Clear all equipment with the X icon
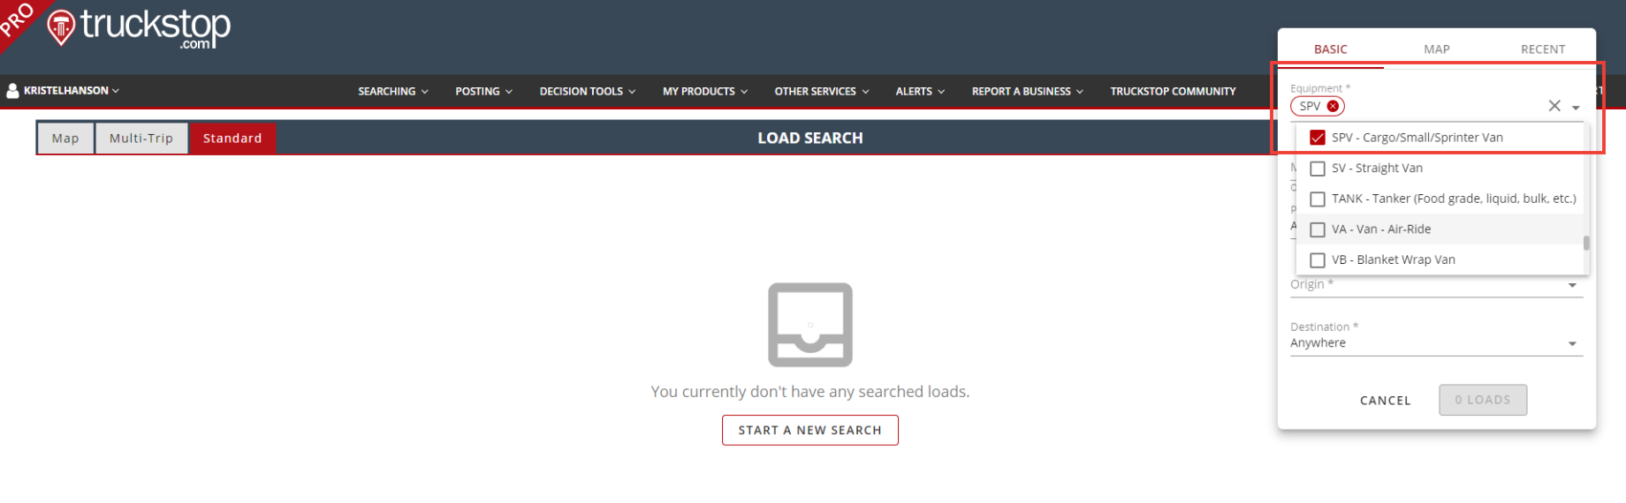This screenshot has width=1626, height=503. [1554, 106]
